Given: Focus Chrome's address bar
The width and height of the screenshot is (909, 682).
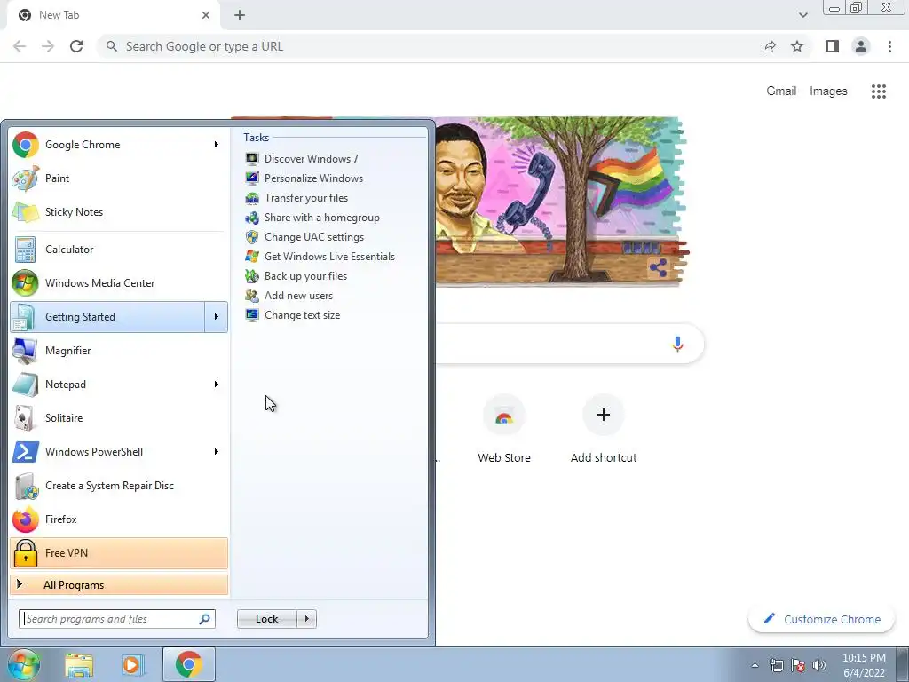Looking at the screenshot, I should tap(429, 46).
